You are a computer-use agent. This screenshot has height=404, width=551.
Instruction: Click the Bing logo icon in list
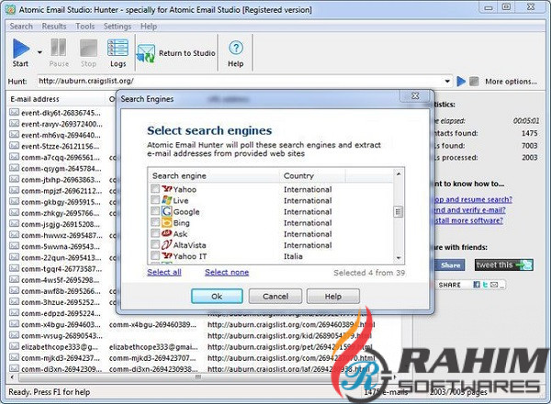pos(166,222)
